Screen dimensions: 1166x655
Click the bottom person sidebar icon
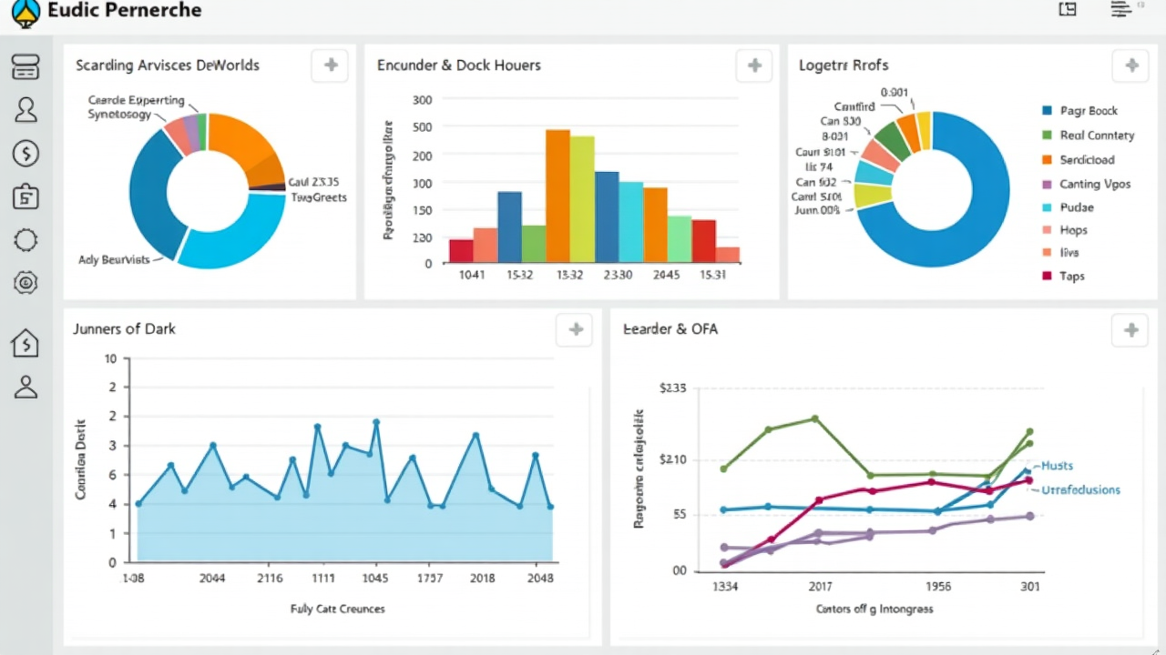point(26,387)
